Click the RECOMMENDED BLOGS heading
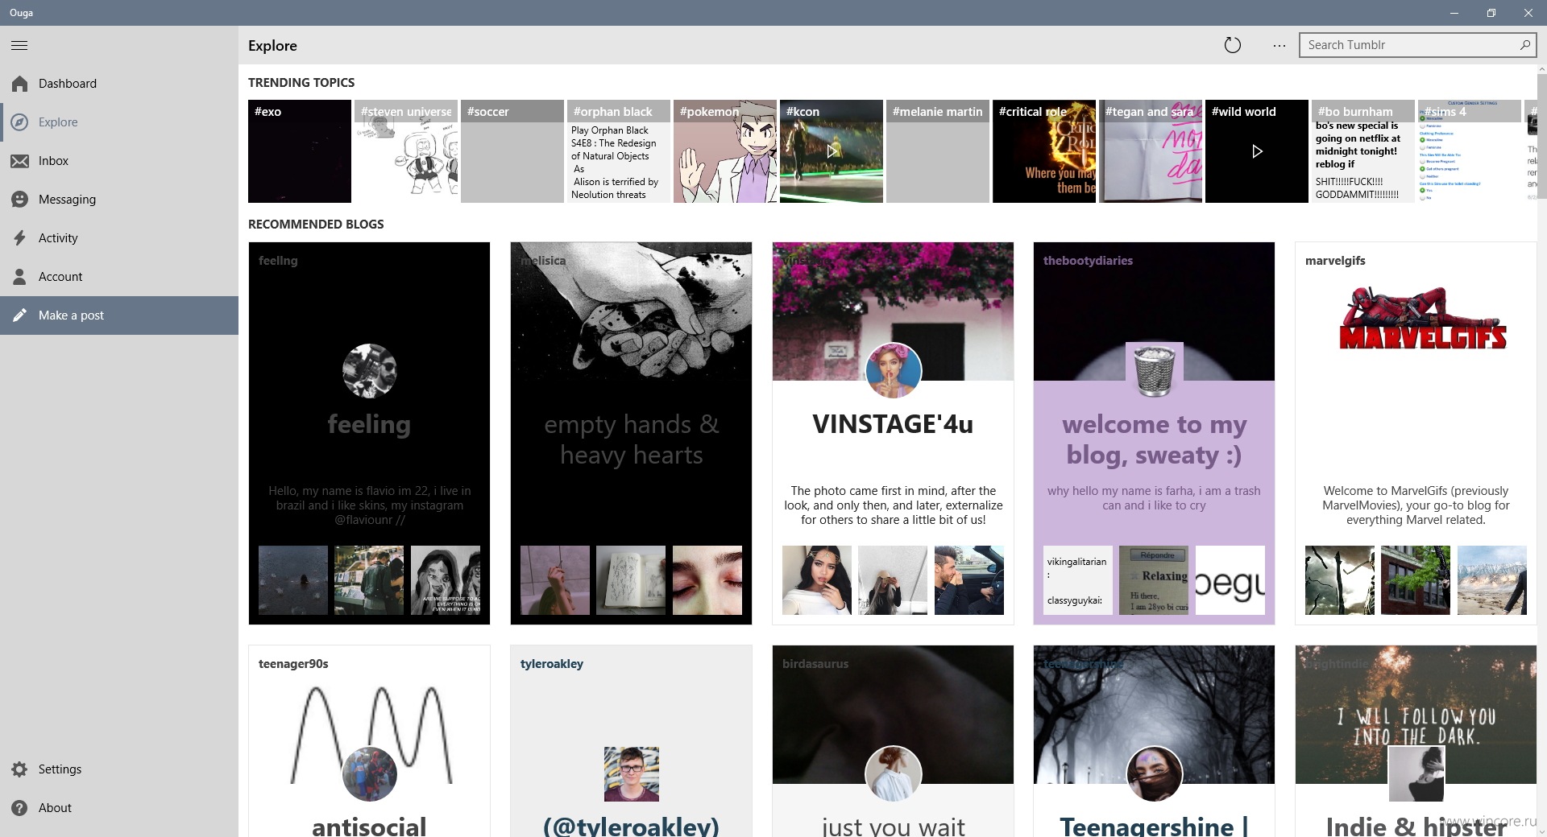Image resolution: width=1547 pixels, height=837 pixels. click(316, 224)
